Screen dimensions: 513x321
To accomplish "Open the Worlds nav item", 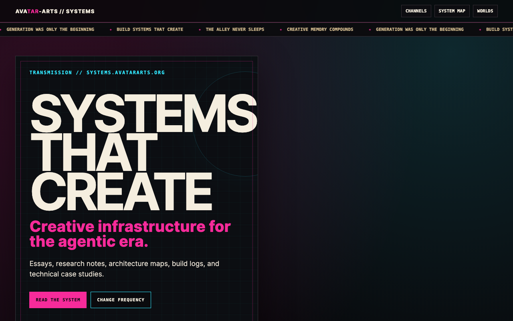I will tap(485, 11).
